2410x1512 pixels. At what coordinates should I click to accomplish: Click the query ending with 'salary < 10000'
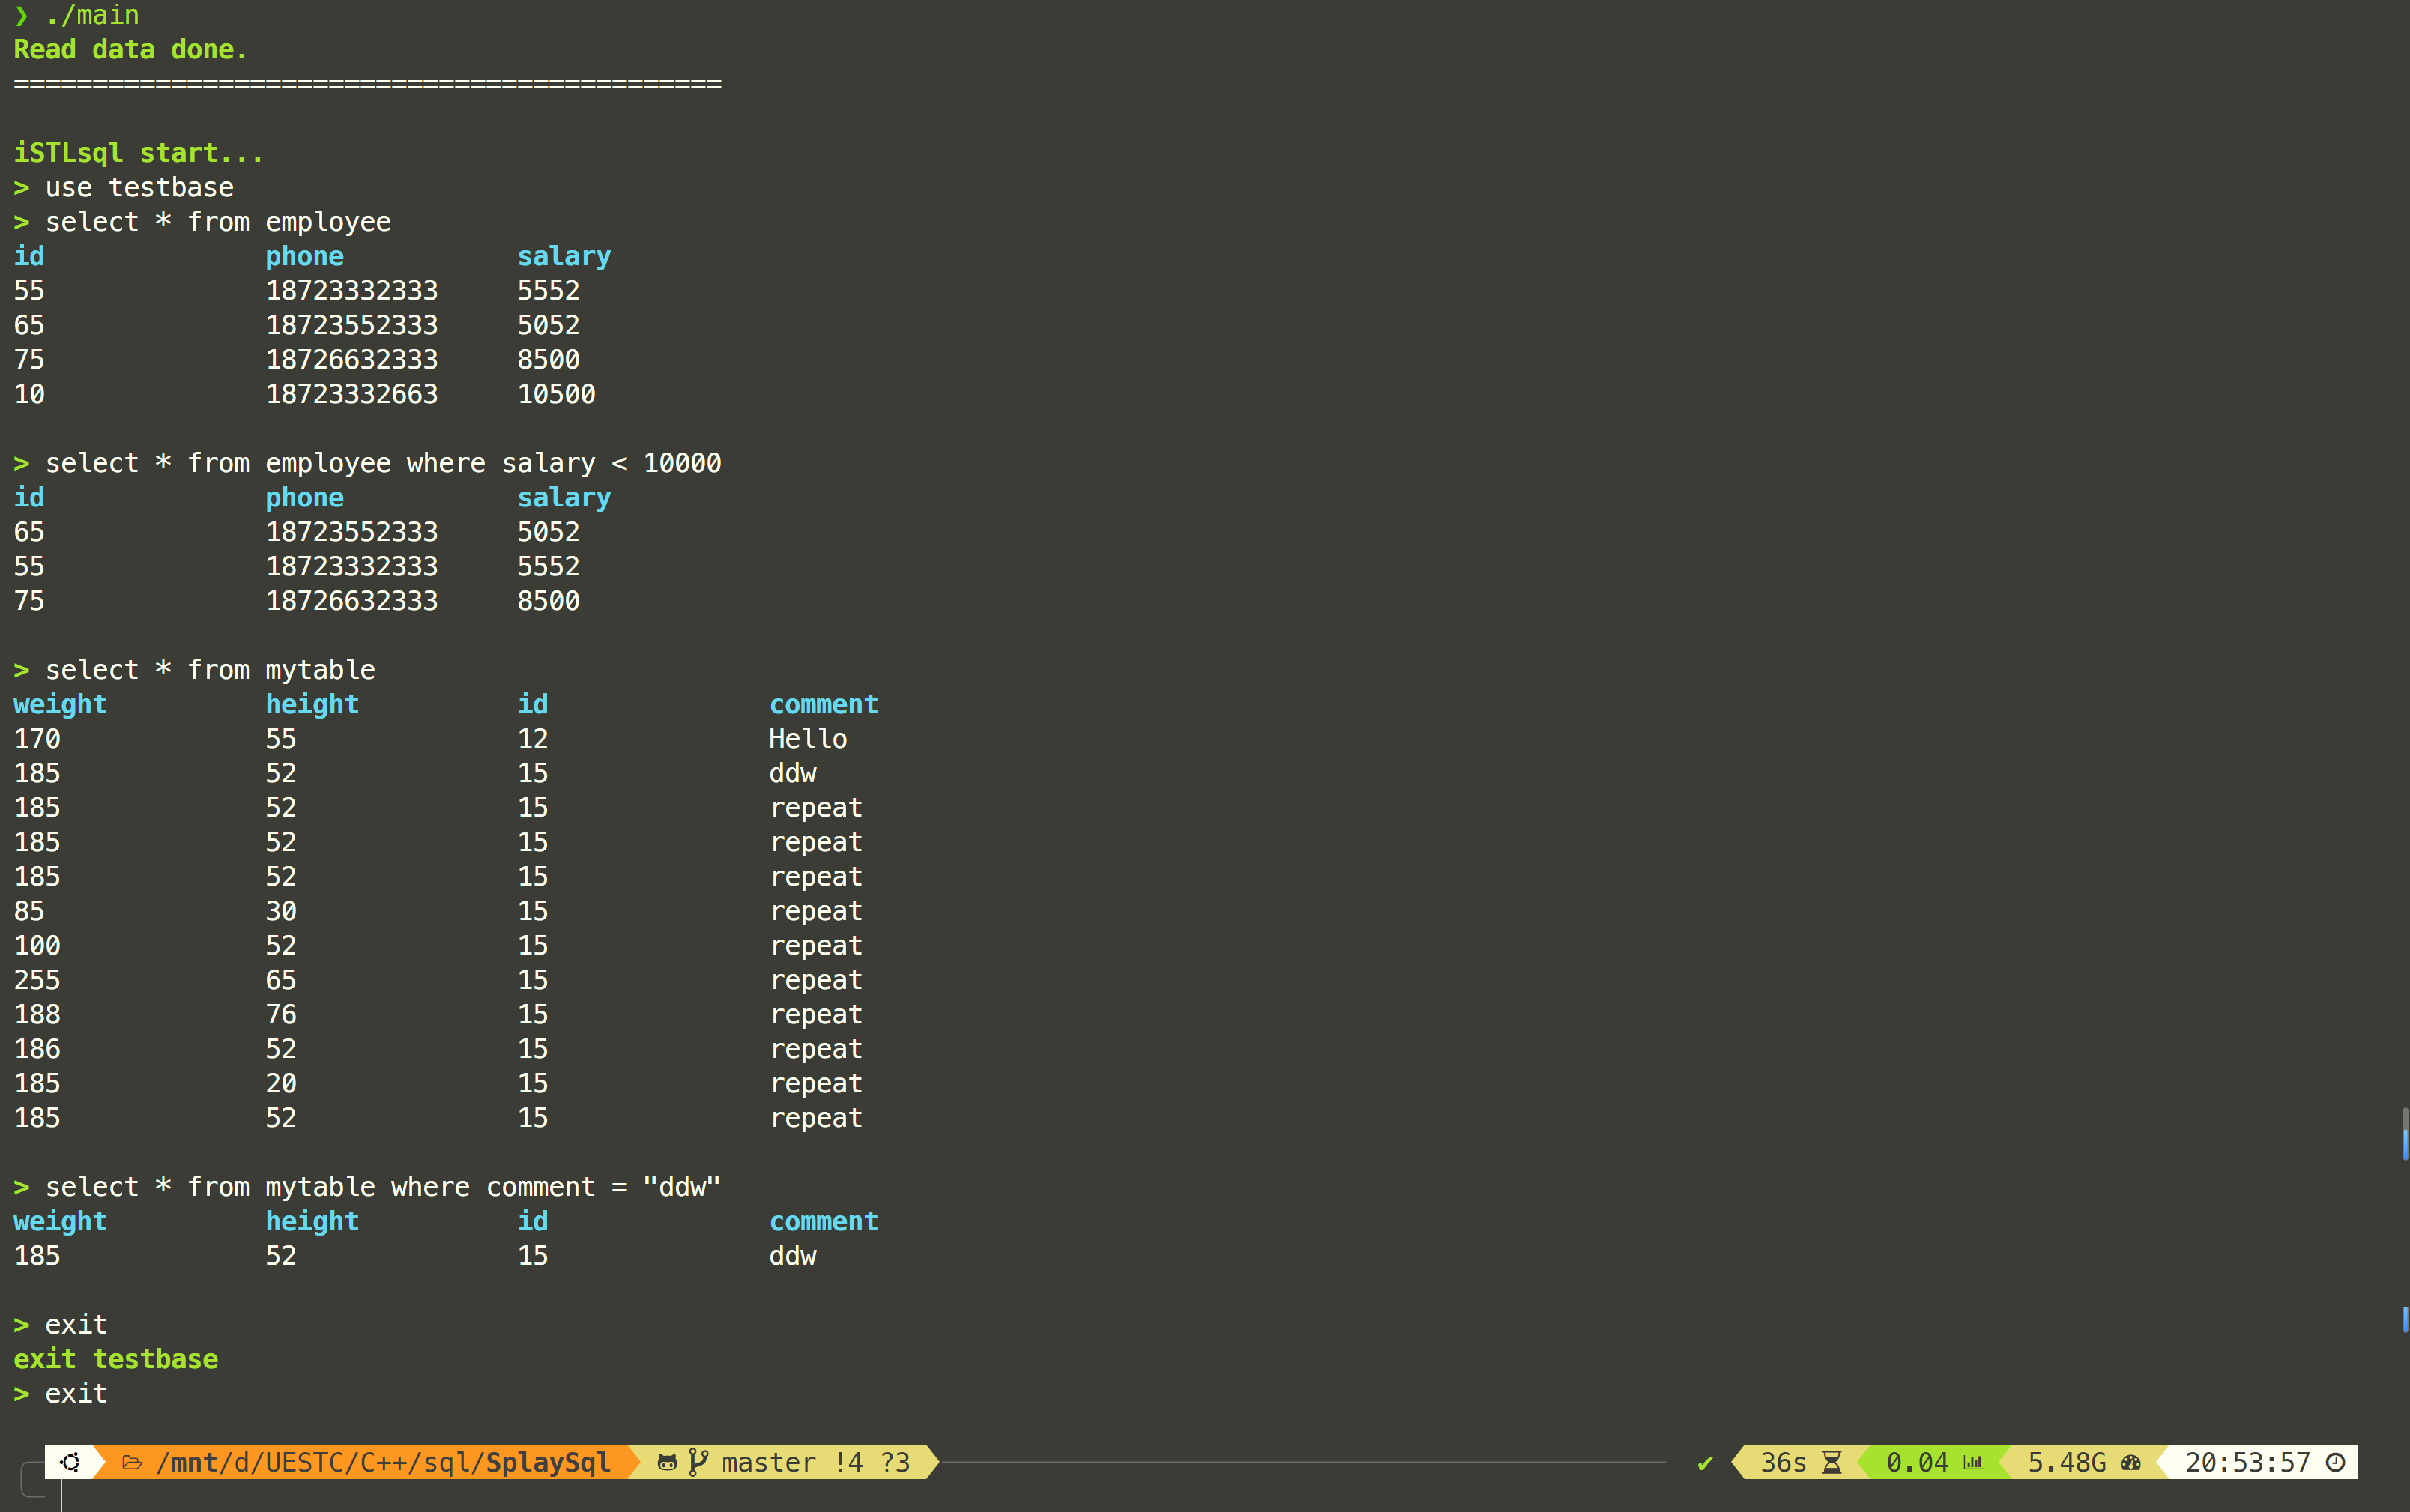(x=383, y=463)
